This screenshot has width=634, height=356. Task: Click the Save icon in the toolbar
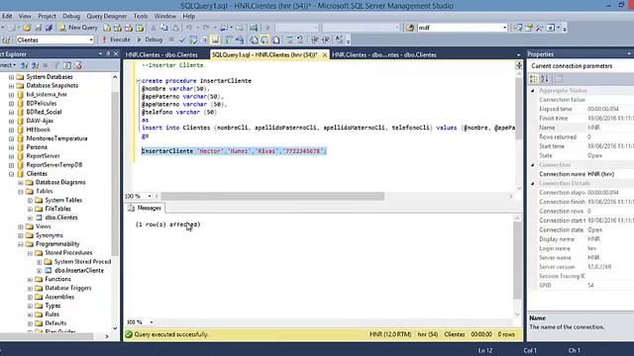point(38,28)
